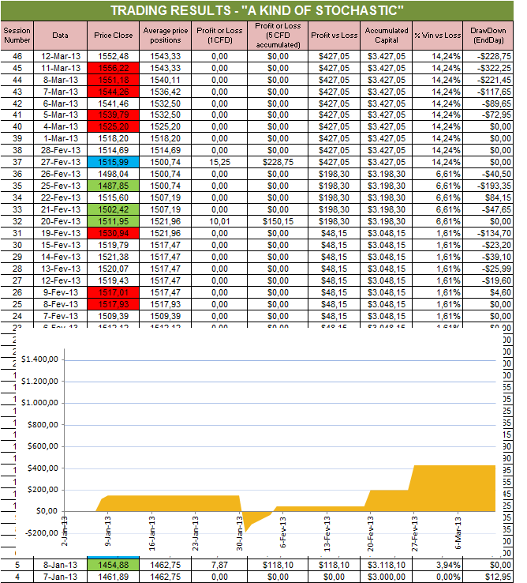Click the profit cell '7,87'
Viewport: 527px width, 583px height.
click(x=219, y=565)
